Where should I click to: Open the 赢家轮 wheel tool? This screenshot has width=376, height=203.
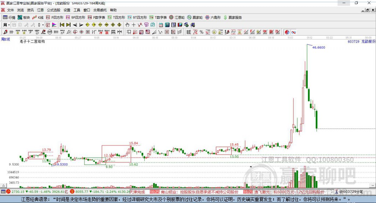point(195,18)
